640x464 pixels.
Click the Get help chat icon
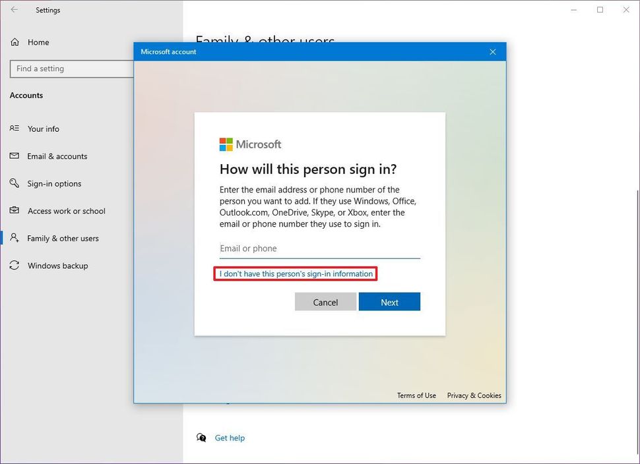[201, 438]
